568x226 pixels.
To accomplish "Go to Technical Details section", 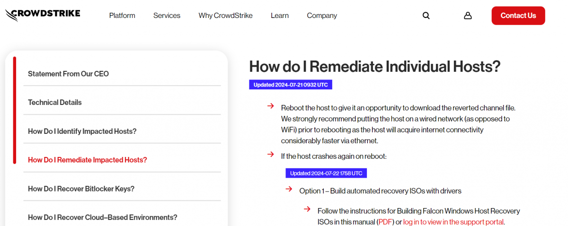I will tap(55, 103).
